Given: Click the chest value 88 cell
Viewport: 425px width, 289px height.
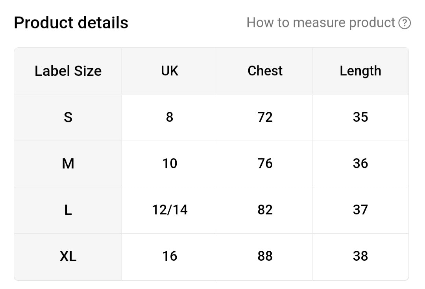Looking at the screenshot, I should click(265, 257).
